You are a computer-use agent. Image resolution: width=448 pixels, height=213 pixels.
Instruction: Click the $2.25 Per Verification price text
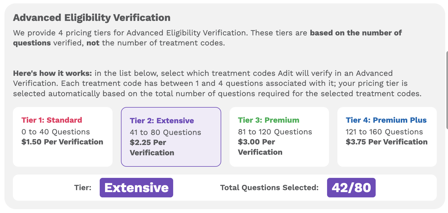point(152,147)
